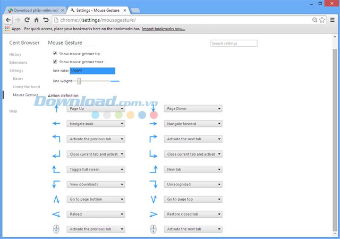Click the right arrow gesture icon for Navigate forward
This screenshot has width=340, height=239.
pos(154,124)
